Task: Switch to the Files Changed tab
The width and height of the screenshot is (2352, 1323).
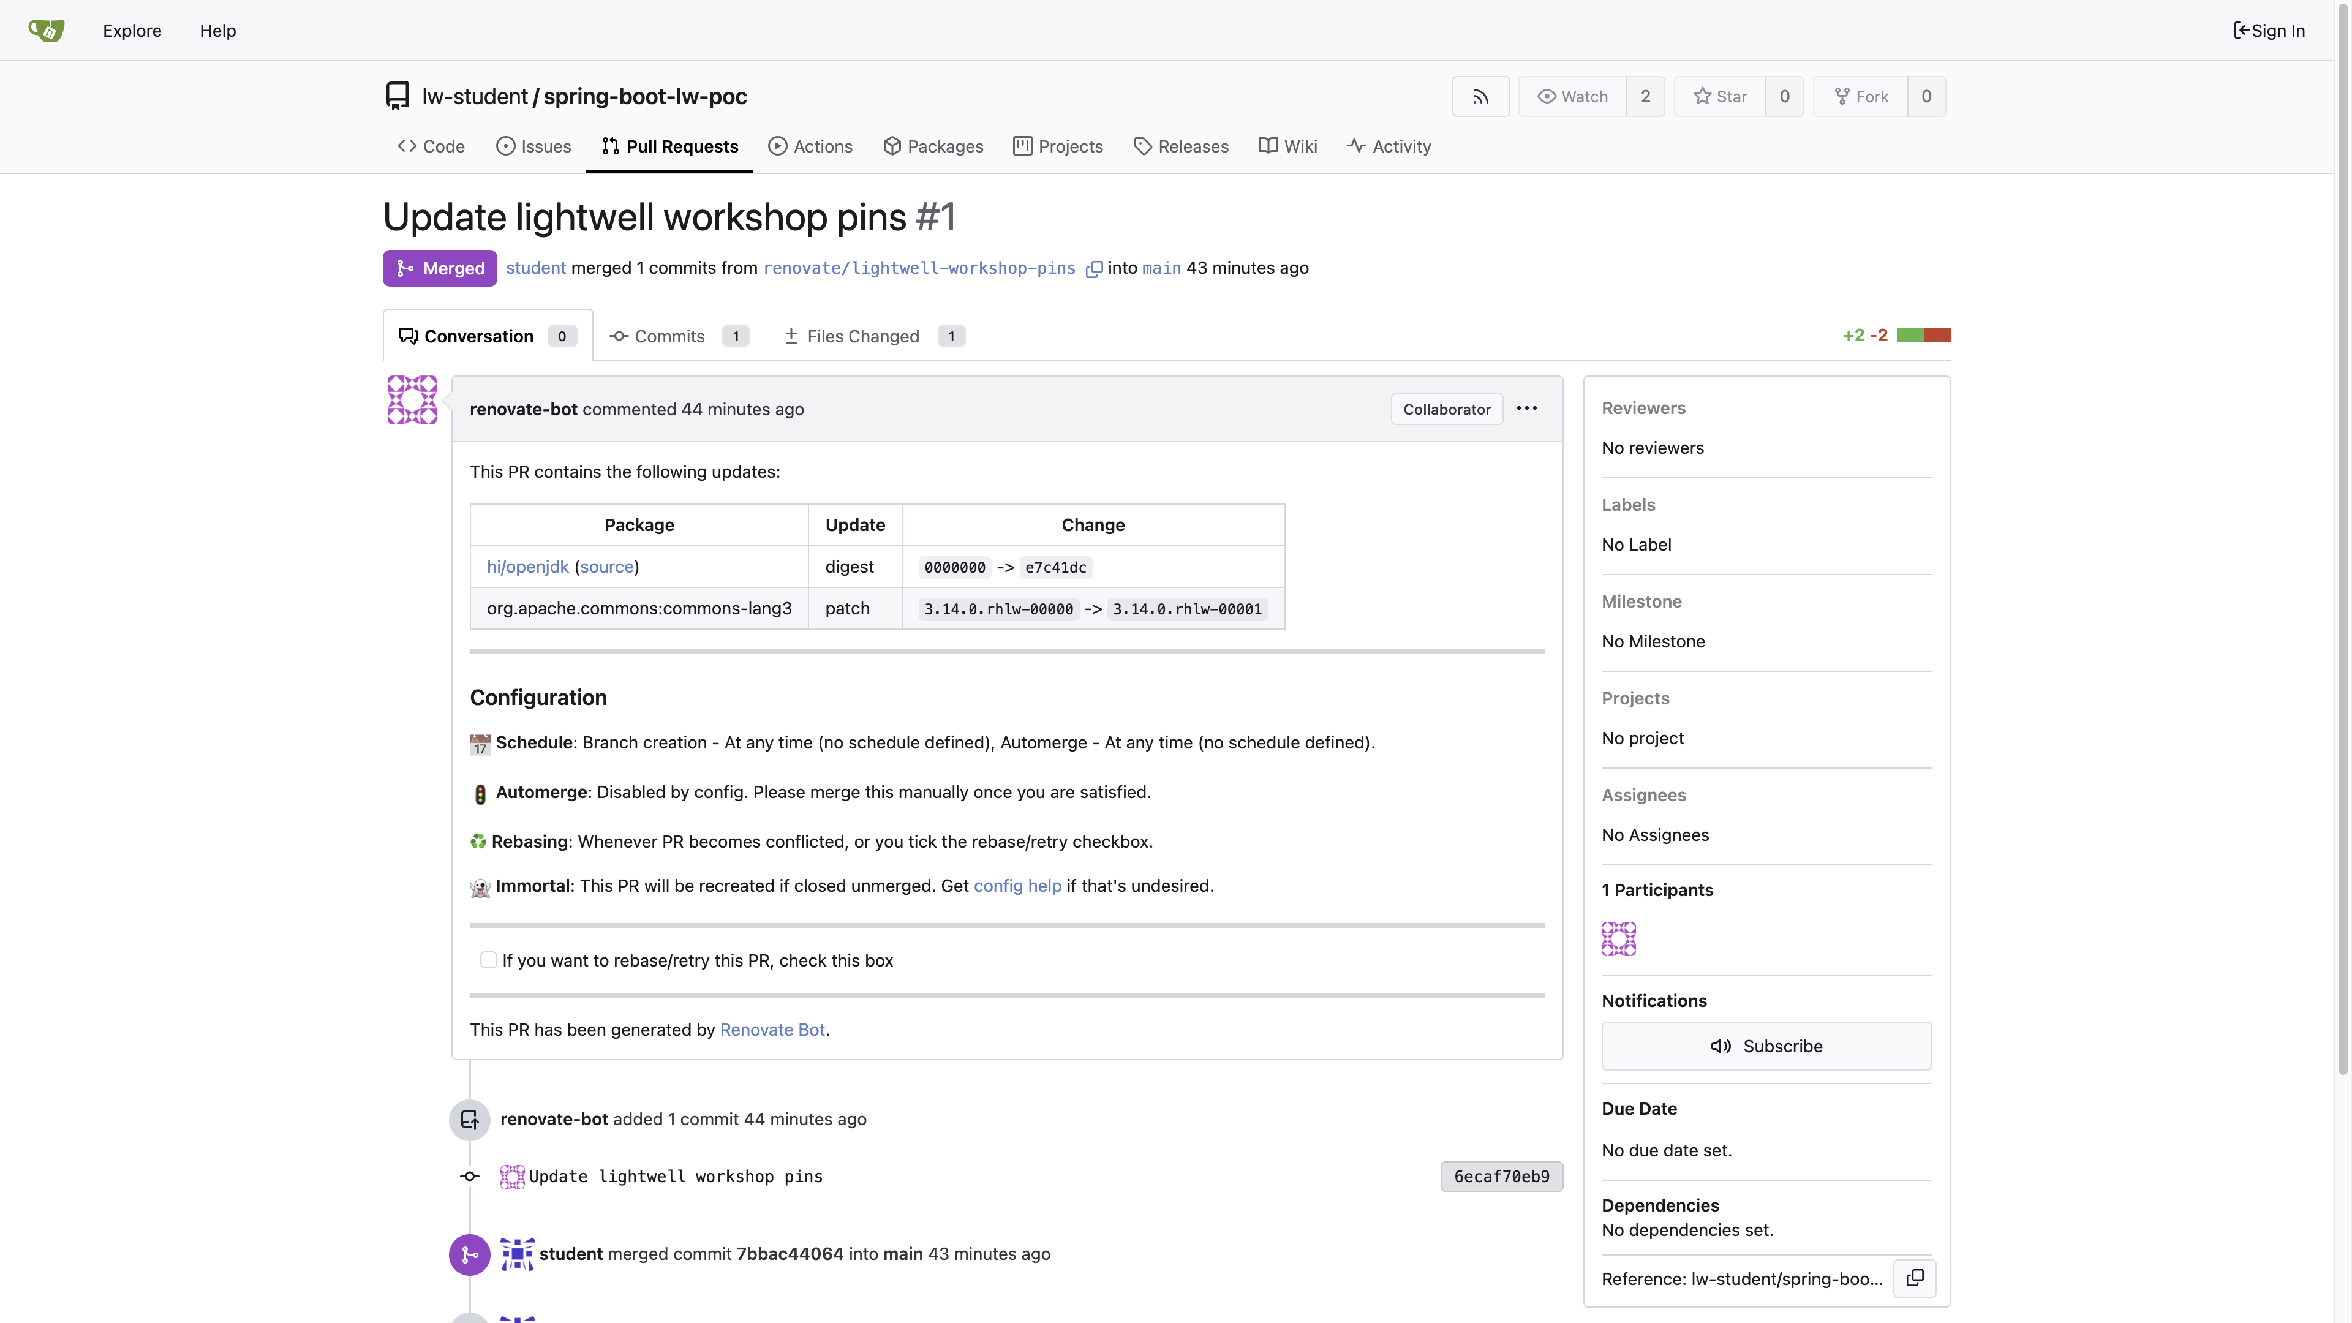Action: click(x=874, y=336)
